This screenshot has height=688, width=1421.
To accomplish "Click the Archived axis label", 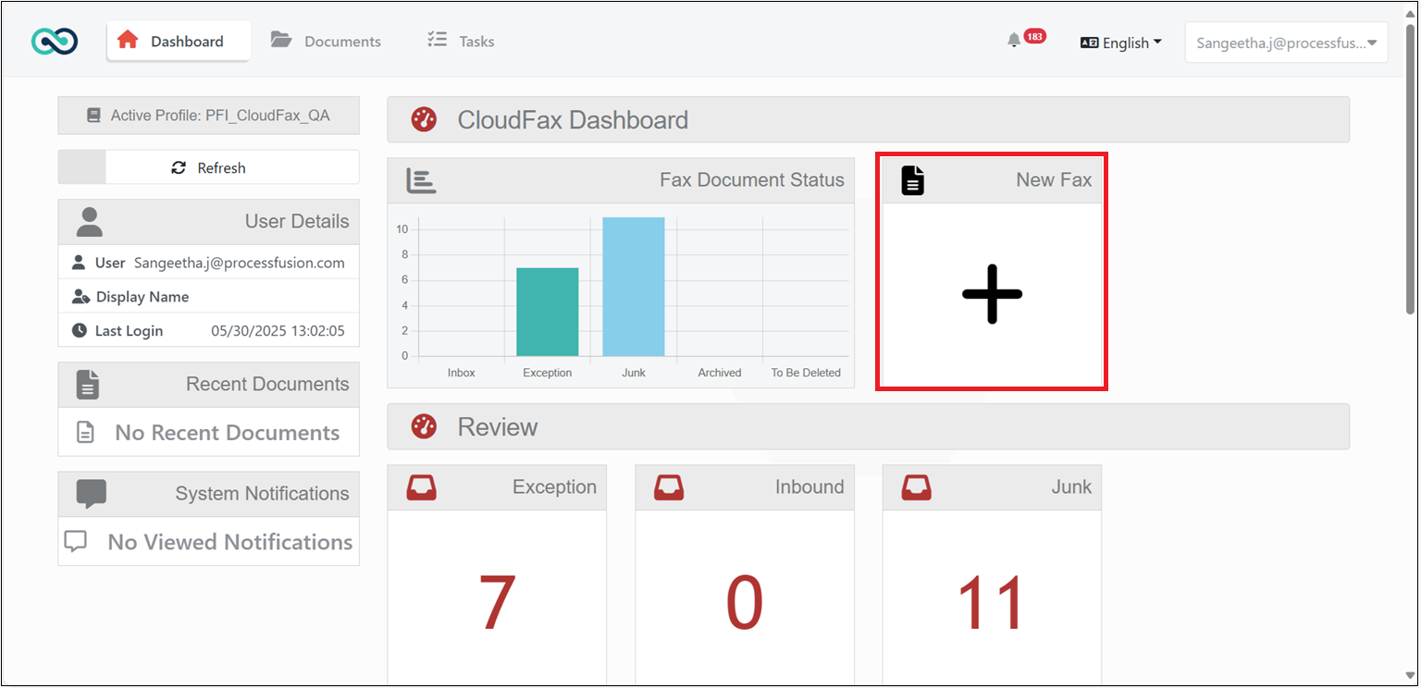I will (720, 373).
